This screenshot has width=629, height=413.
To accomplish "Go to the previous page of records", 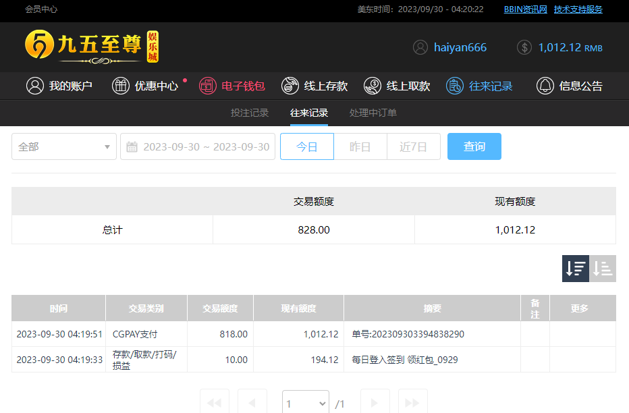I will (x=252, y=402).
